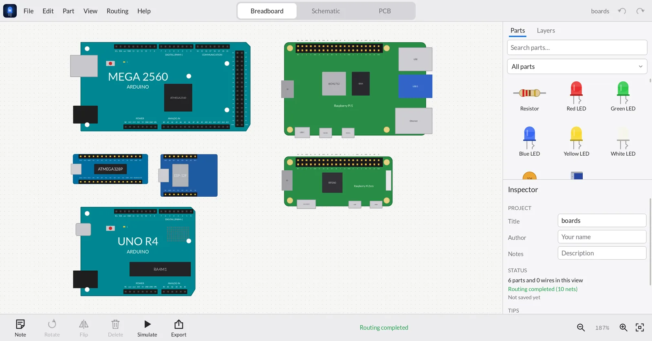Viewport: 652px width, 341px height.
Task: Zoom in on the canvas
Action: pyautogui.click(x=623, y=328)
